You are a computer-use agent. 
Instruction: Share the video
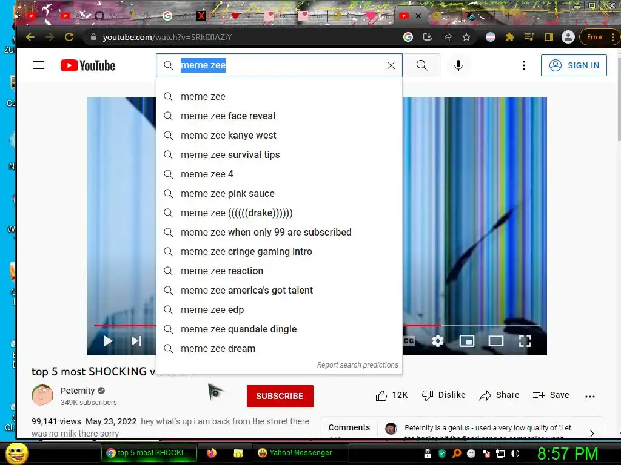(499, 395)
